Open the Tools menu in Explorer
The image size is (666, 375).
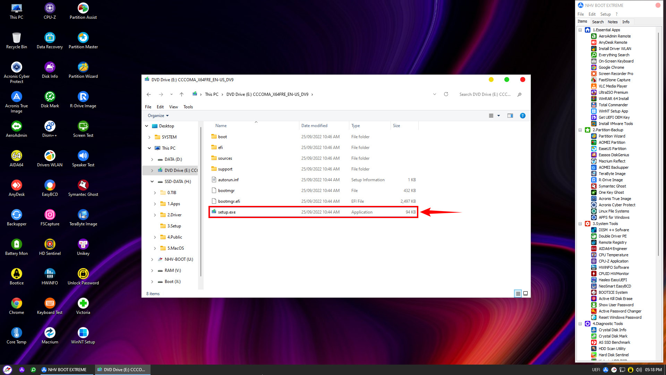pos(188,107)
